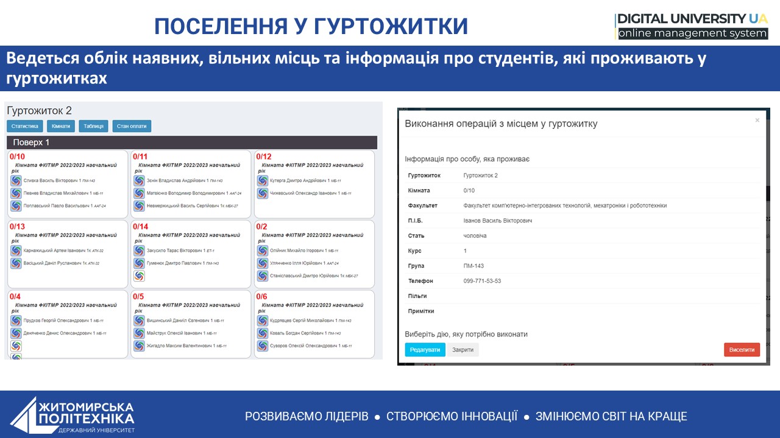Show the Стан оплати page
The height and width of the screenshot is (438, 780).
click(132, 127)
